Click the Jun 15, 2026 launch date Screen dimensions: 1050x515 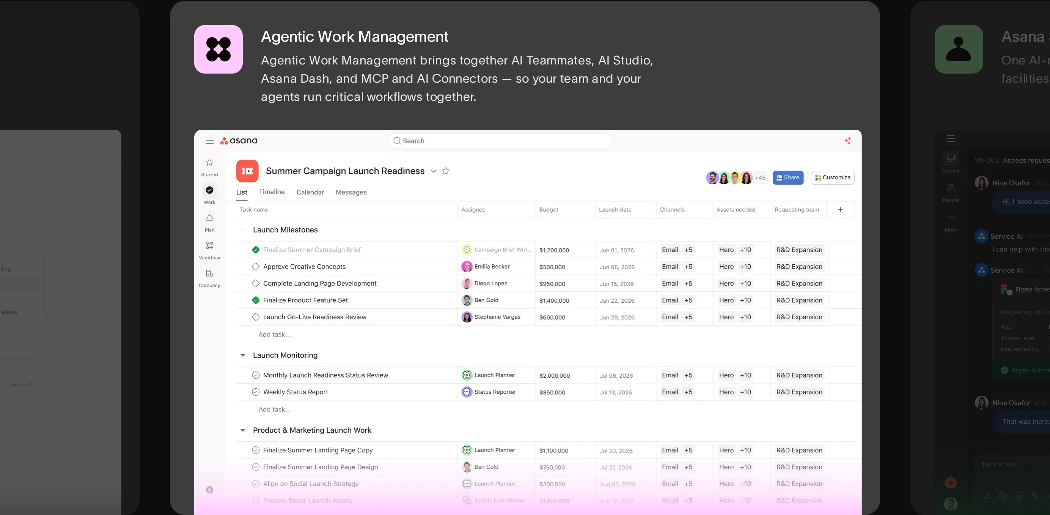pyautogui.click(x=616, y=284)
